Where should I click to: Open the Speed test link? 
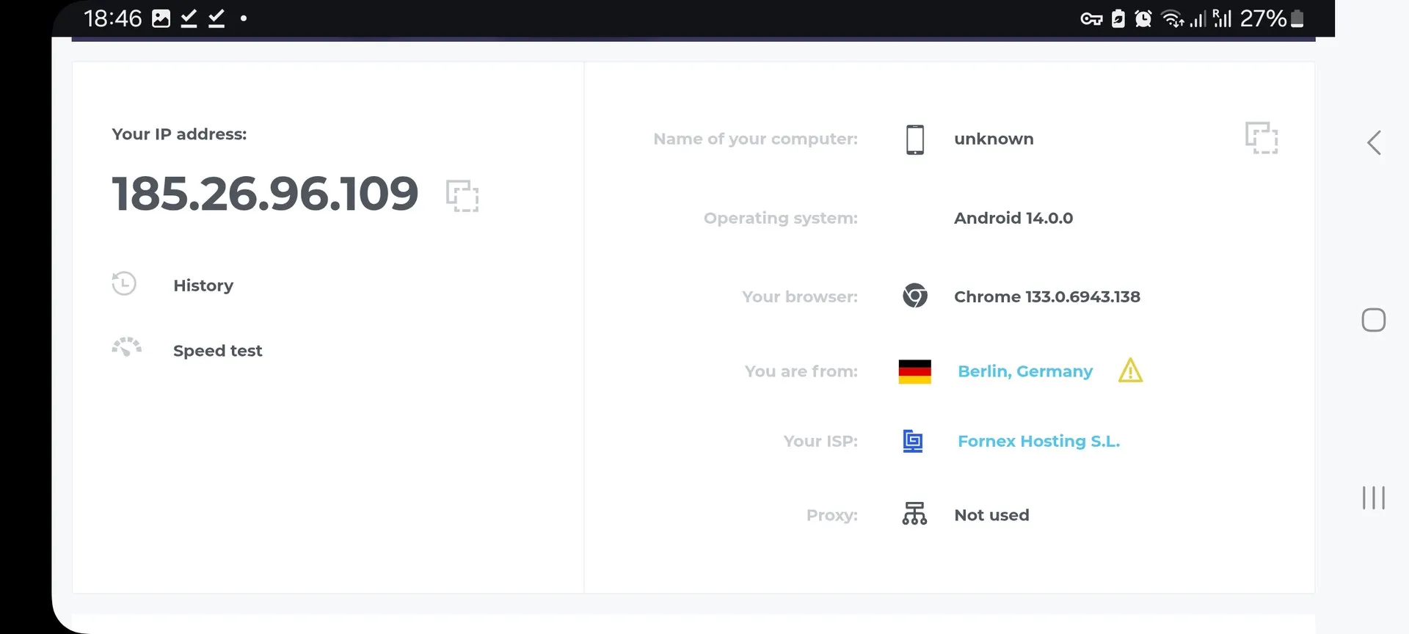[x=217, y=351]
